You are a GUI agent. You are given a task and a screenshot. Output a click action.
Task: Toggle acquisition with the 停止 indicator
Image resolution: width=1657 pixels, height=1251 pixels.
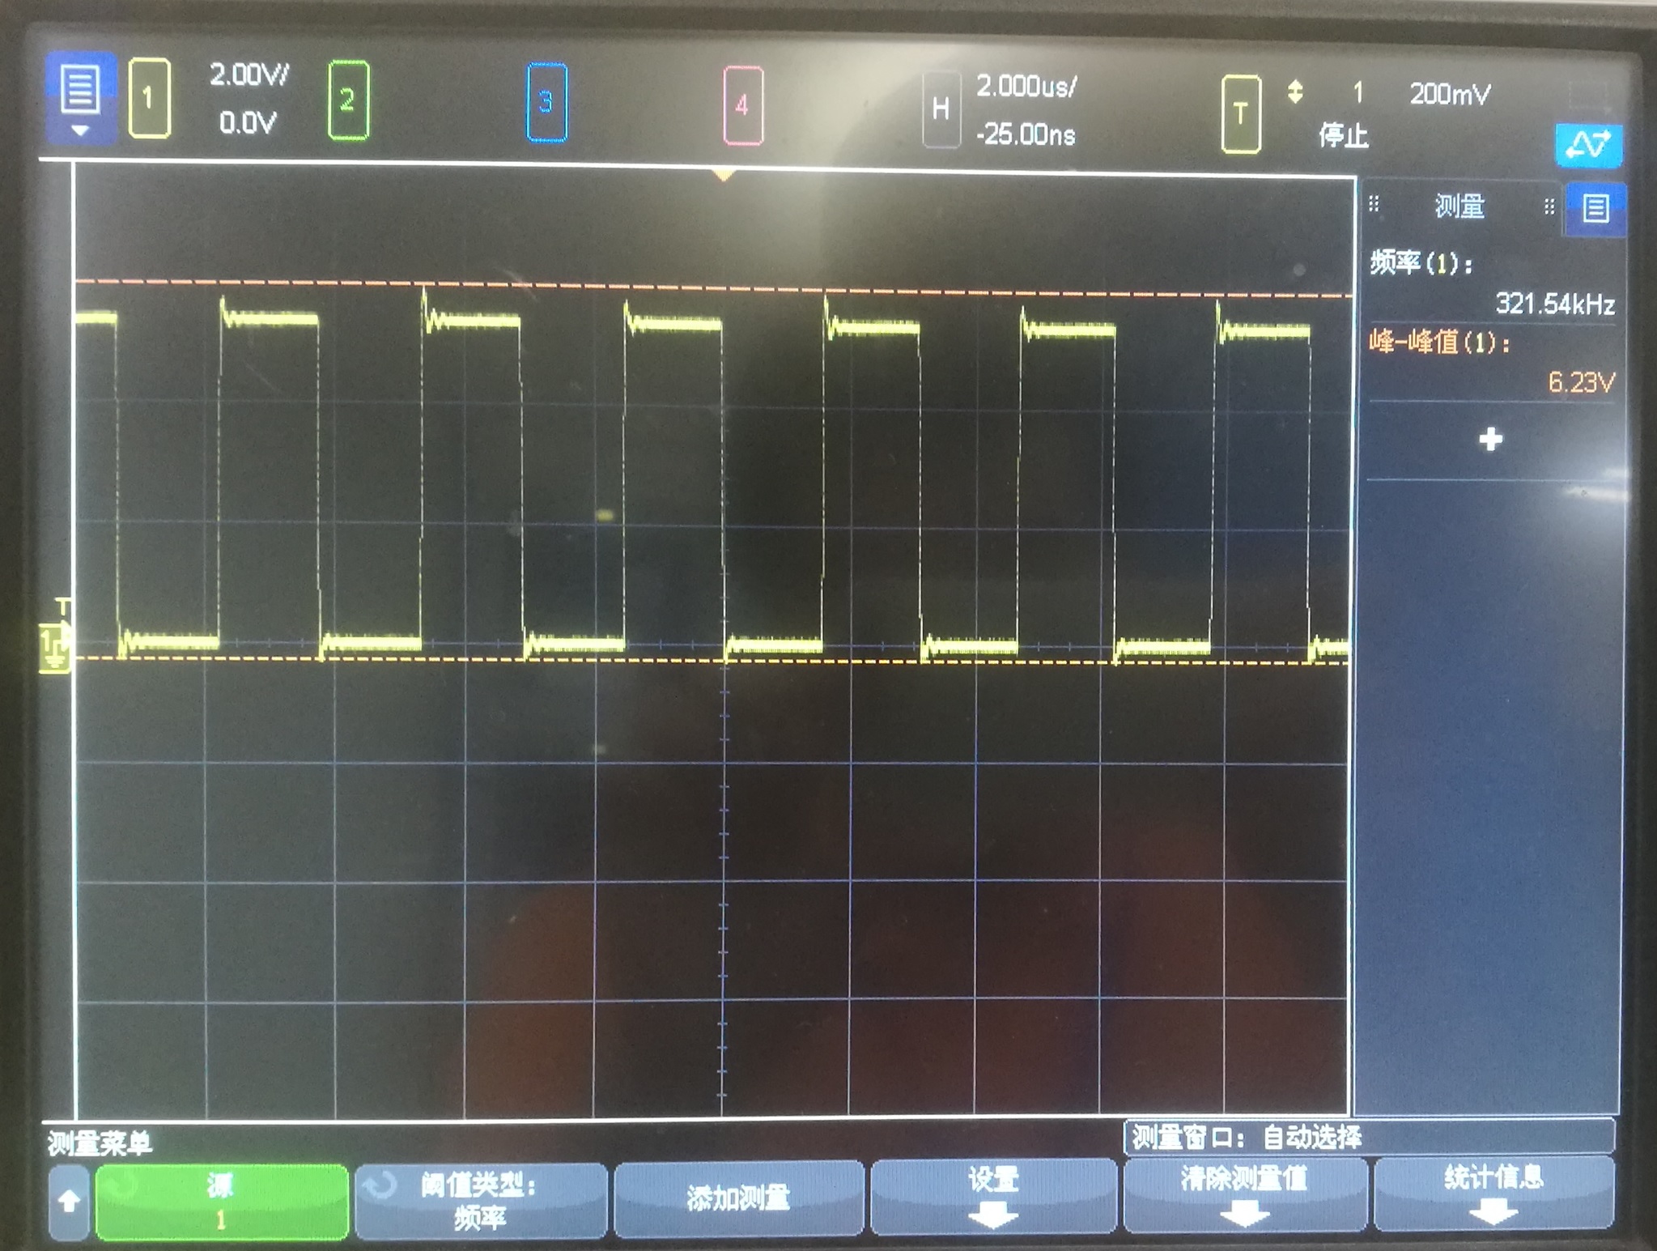tap(1348, 136)
